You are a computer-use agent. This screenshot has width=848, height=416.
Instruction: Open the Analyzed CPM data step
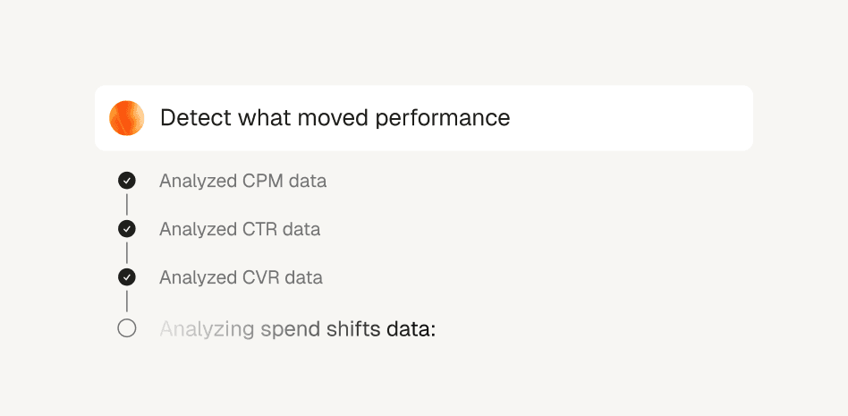pyautogui.click(x=242, y=181)
